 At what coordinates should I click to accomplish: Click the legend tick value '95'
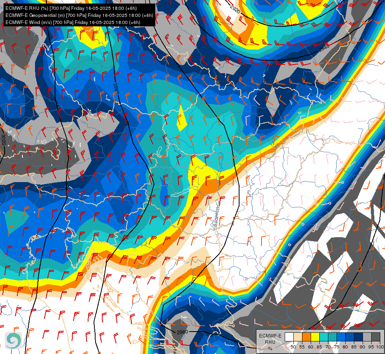pyautogui.click(x=371, y=347)
